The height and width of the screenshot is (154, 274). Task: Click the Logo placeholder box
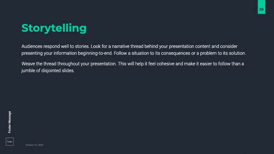point(10,141)
